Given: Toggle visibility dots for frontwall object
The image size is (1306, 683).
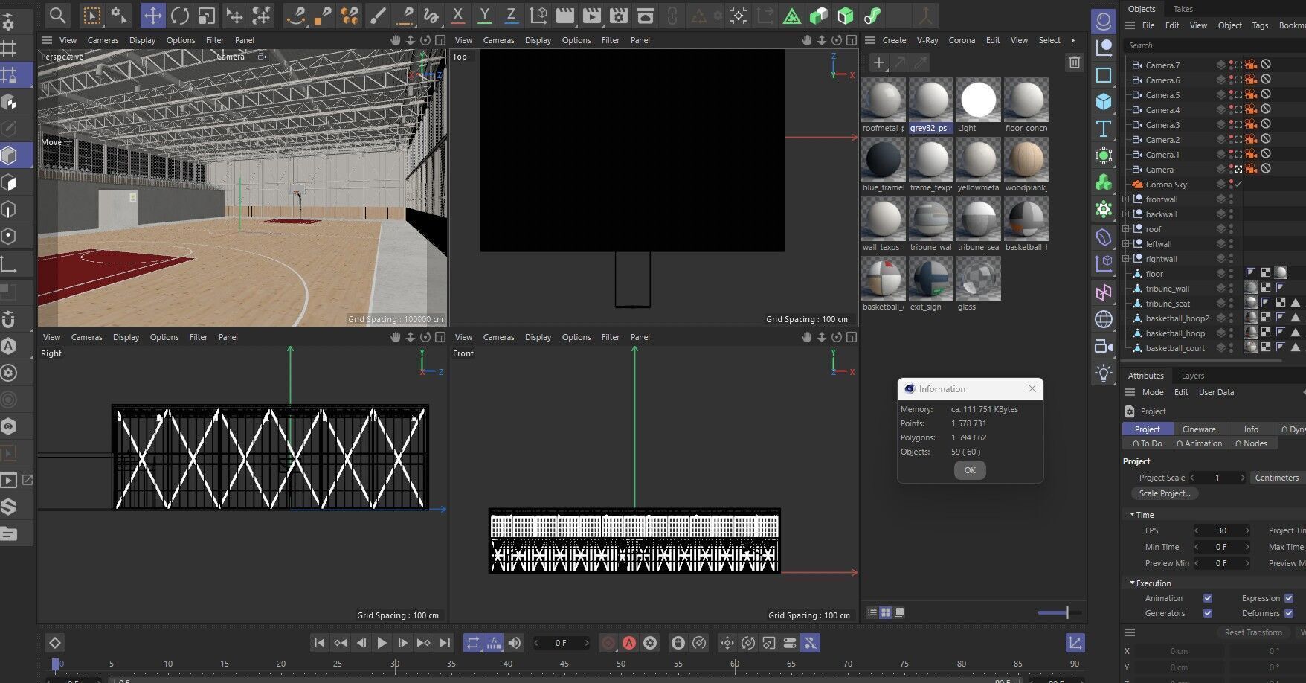Looking at the screenshot, I should (x=1231, y=199).
